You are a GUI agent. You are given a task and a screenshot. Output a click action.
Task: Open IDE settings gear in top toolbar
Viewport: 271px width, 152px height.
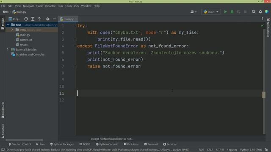[260, 12]
